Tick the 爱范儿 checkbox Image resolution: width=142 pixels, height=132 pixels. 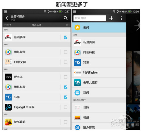pos(66,77)
